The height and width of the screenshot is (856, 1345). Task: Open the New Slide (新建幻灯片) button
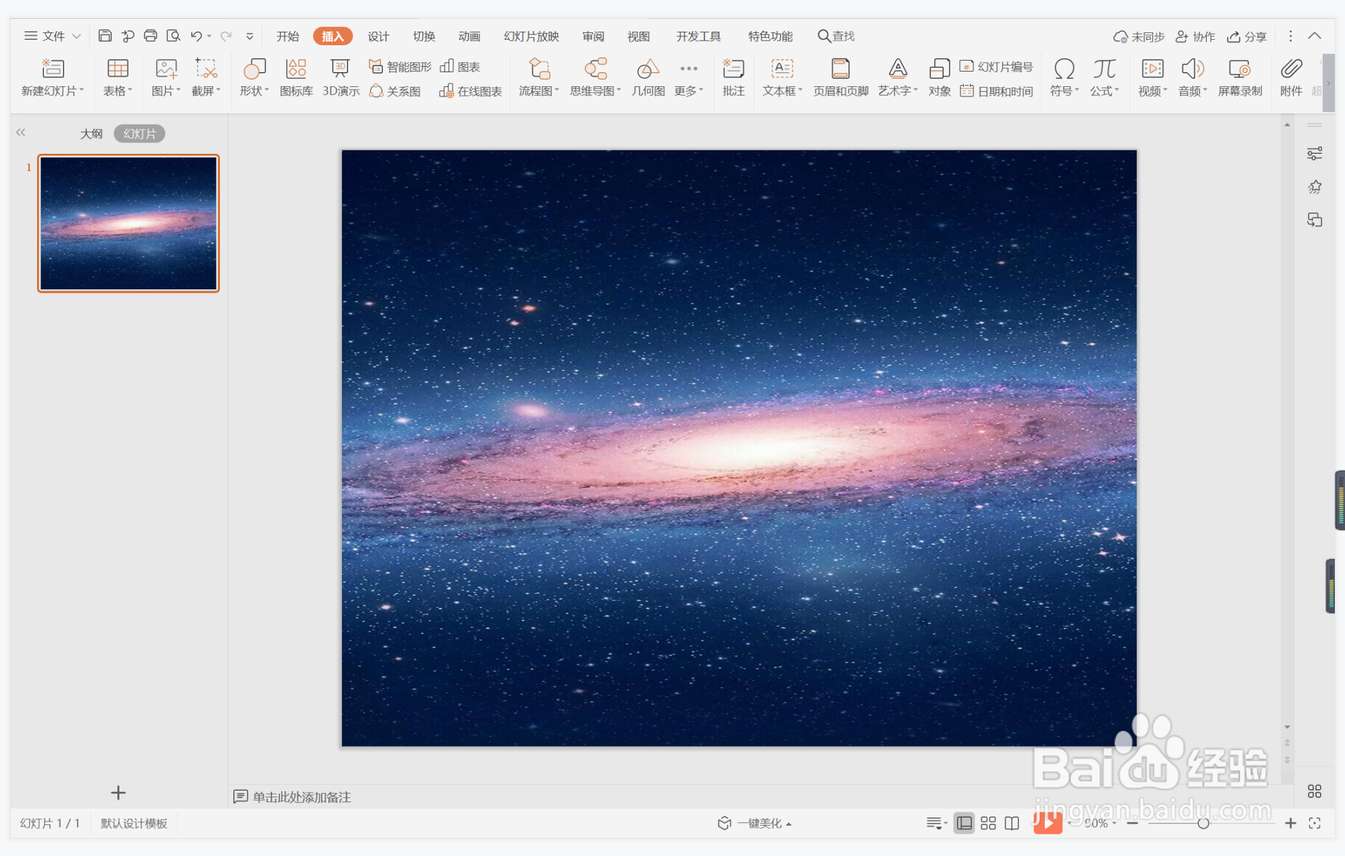(x=53, y=78)
